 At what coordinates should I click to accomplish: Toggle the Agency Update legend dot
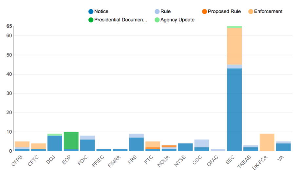(157, 20)
